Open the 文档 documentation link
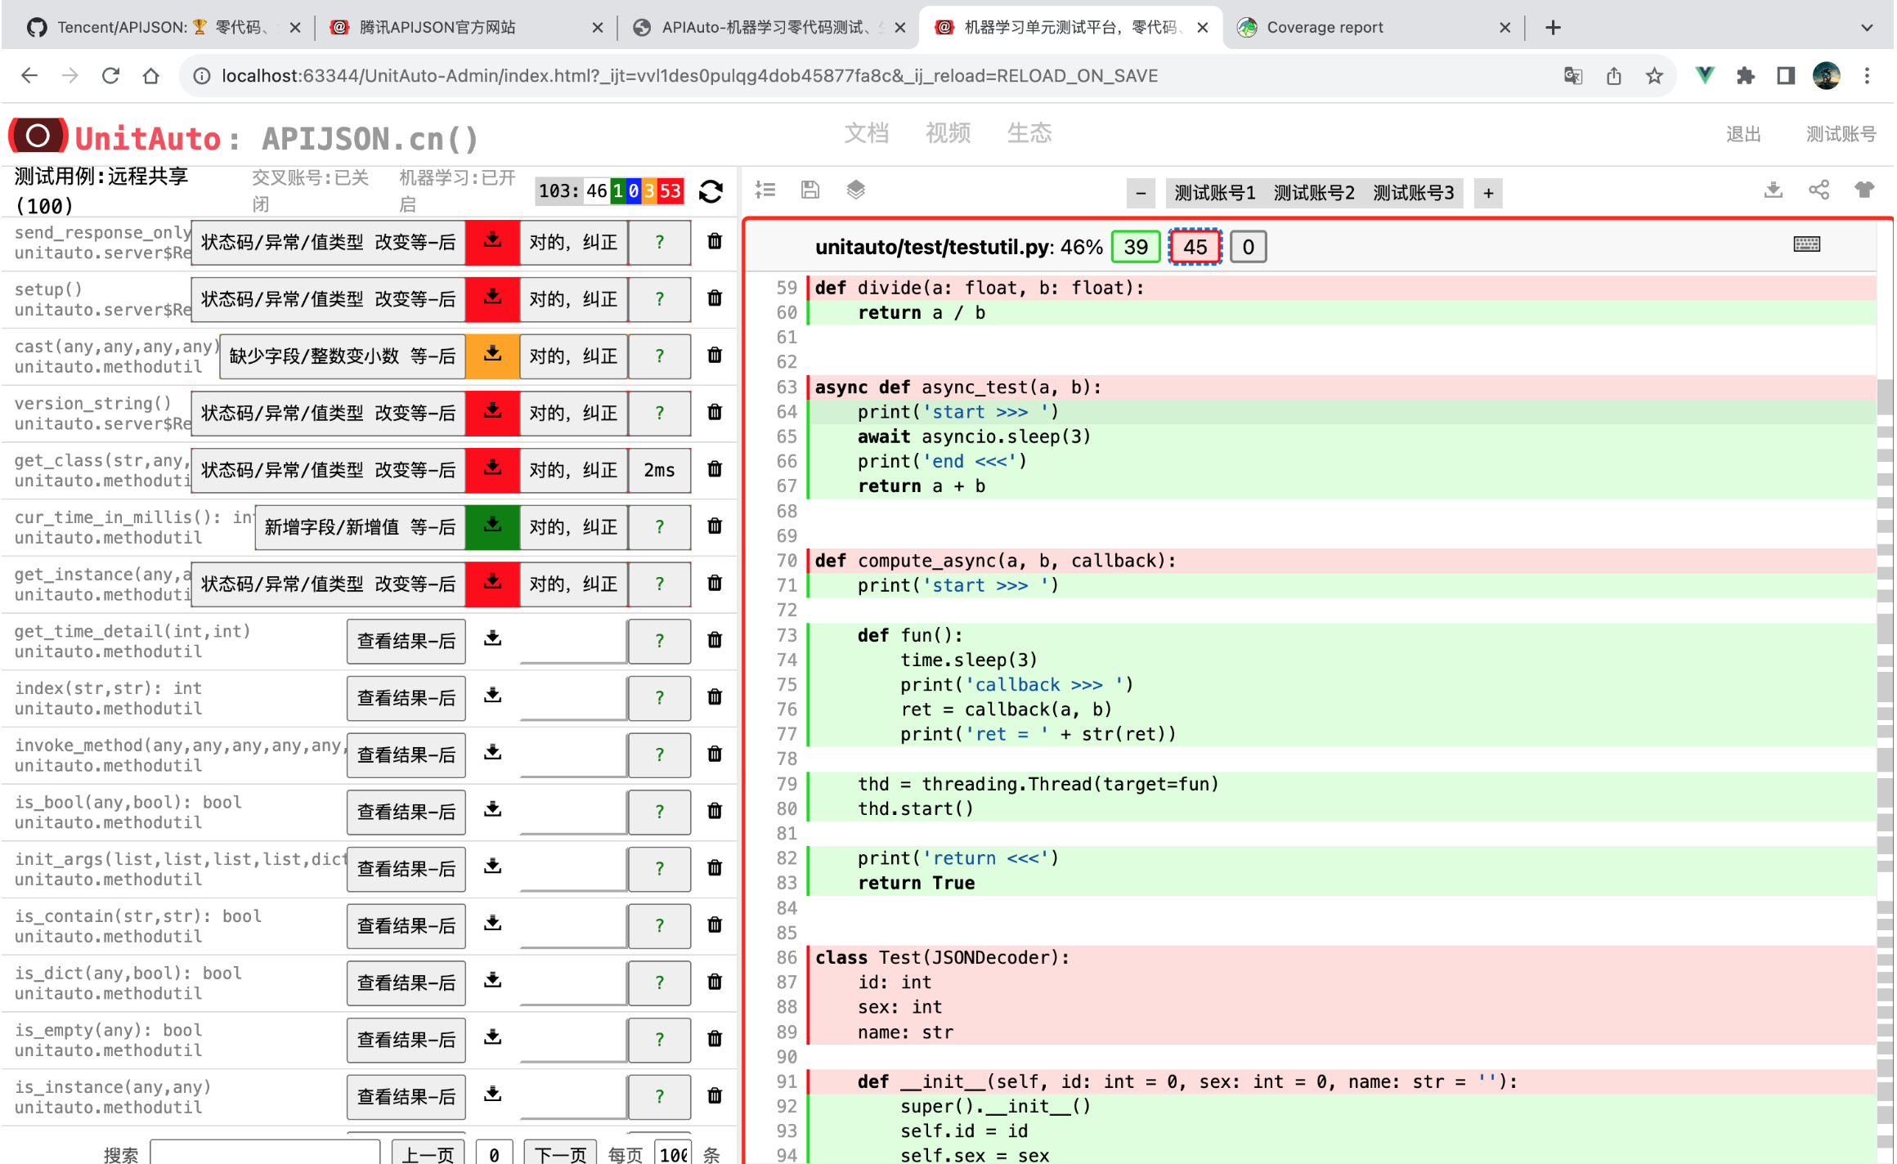 click(x=867, y=133)
